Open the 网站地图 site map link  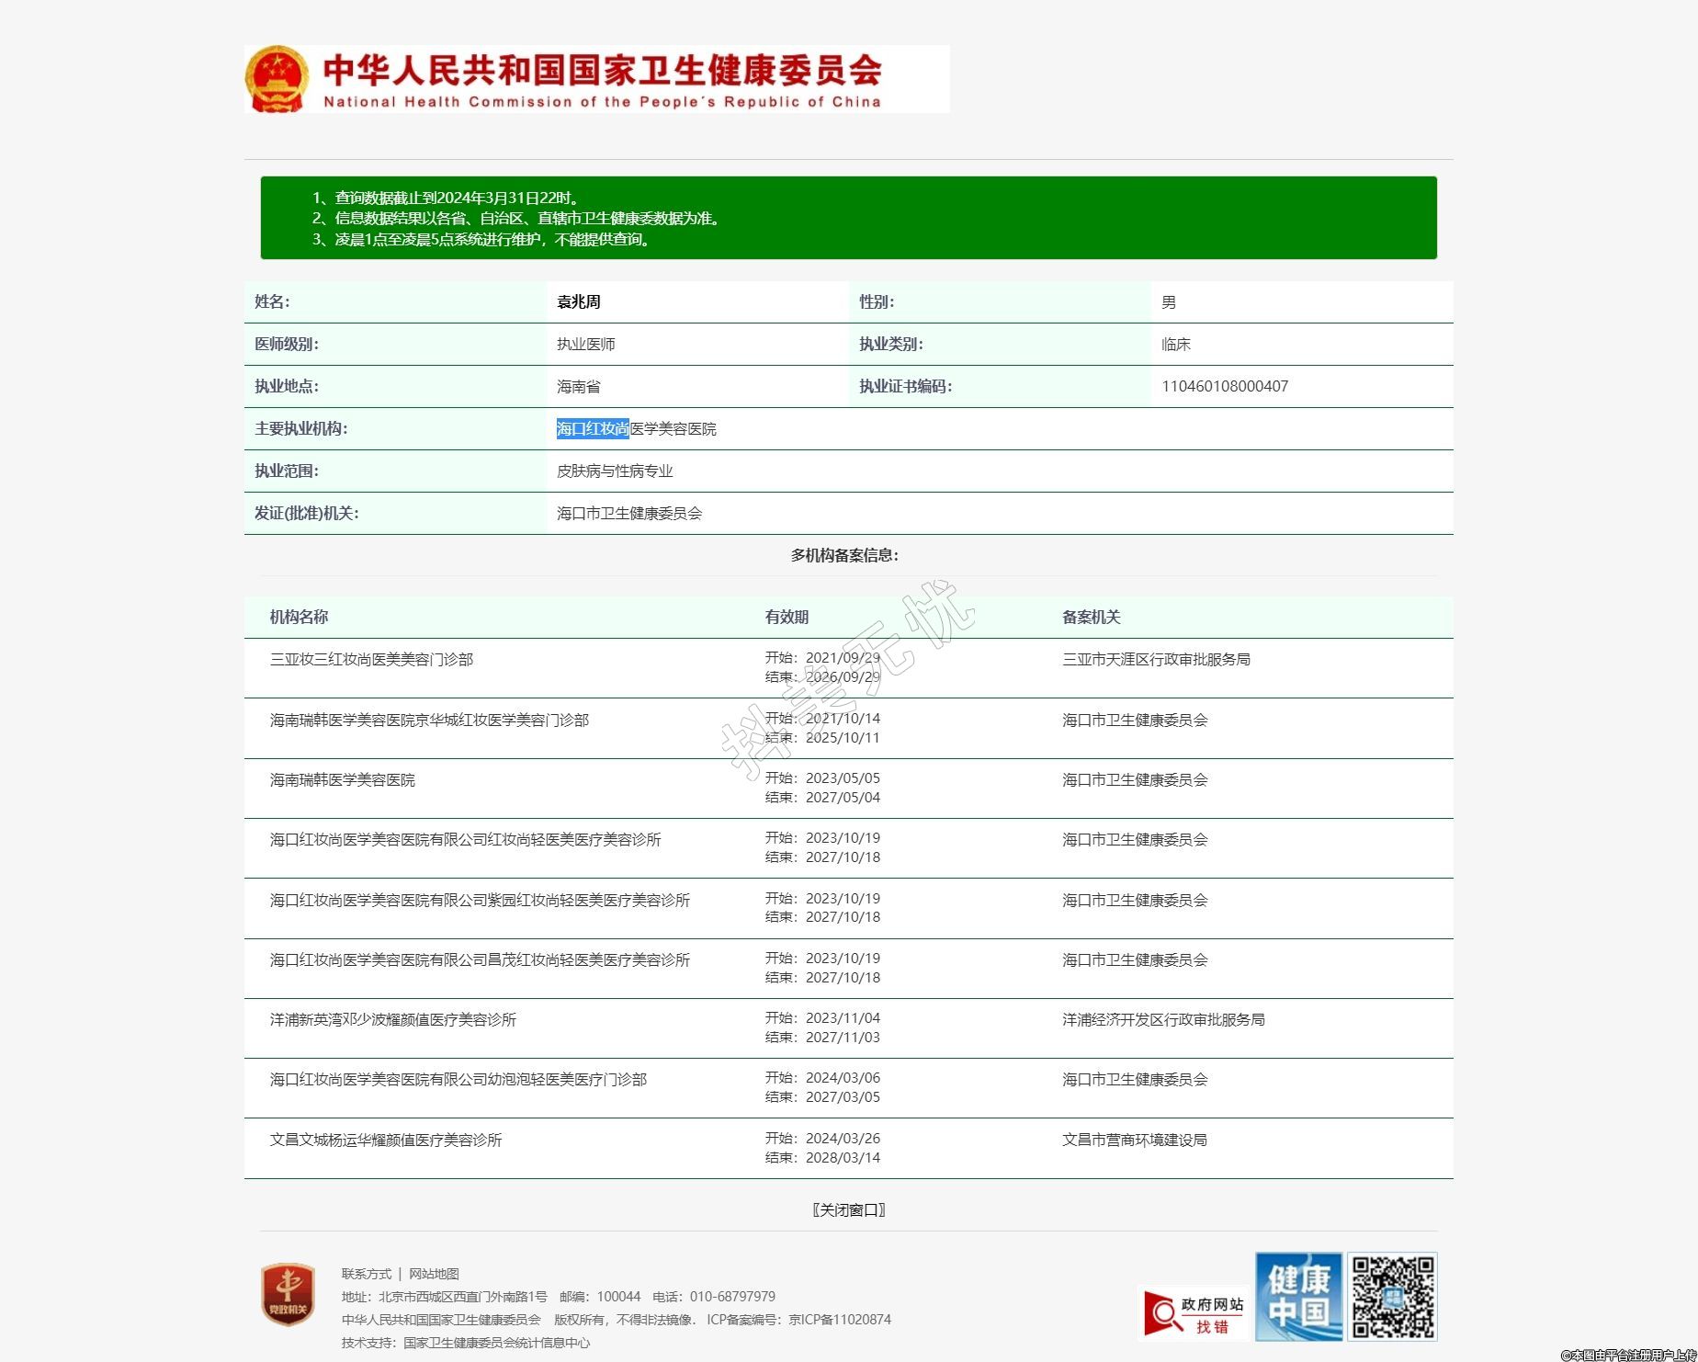[434, 1274]
